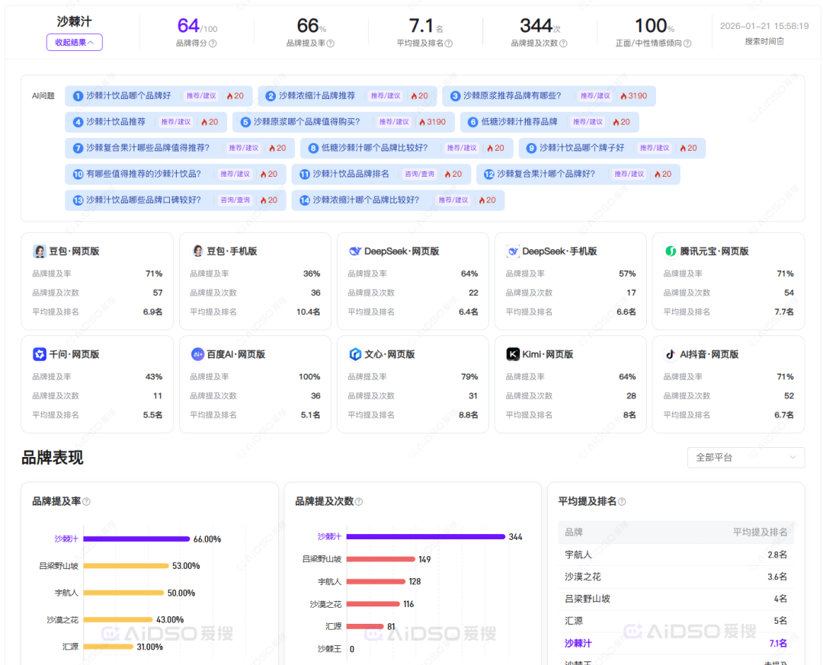Click the 千问 logo icon
This screenshot has width=823, height=665.
pos(40,354)
